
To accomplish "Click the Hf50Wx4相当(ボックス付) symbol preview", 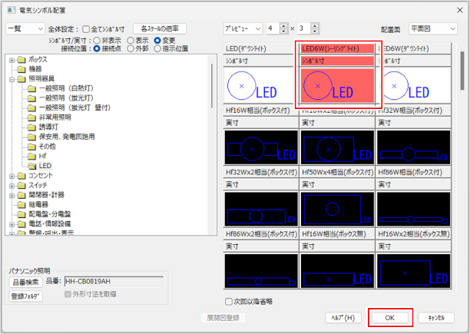I will tap(338, 207).
